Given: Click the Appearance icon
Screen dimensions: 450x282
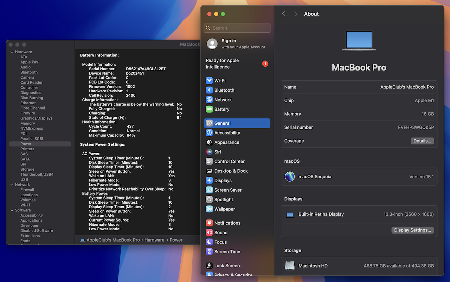Looking at the screenshot, I should click(x=209, y=142).
